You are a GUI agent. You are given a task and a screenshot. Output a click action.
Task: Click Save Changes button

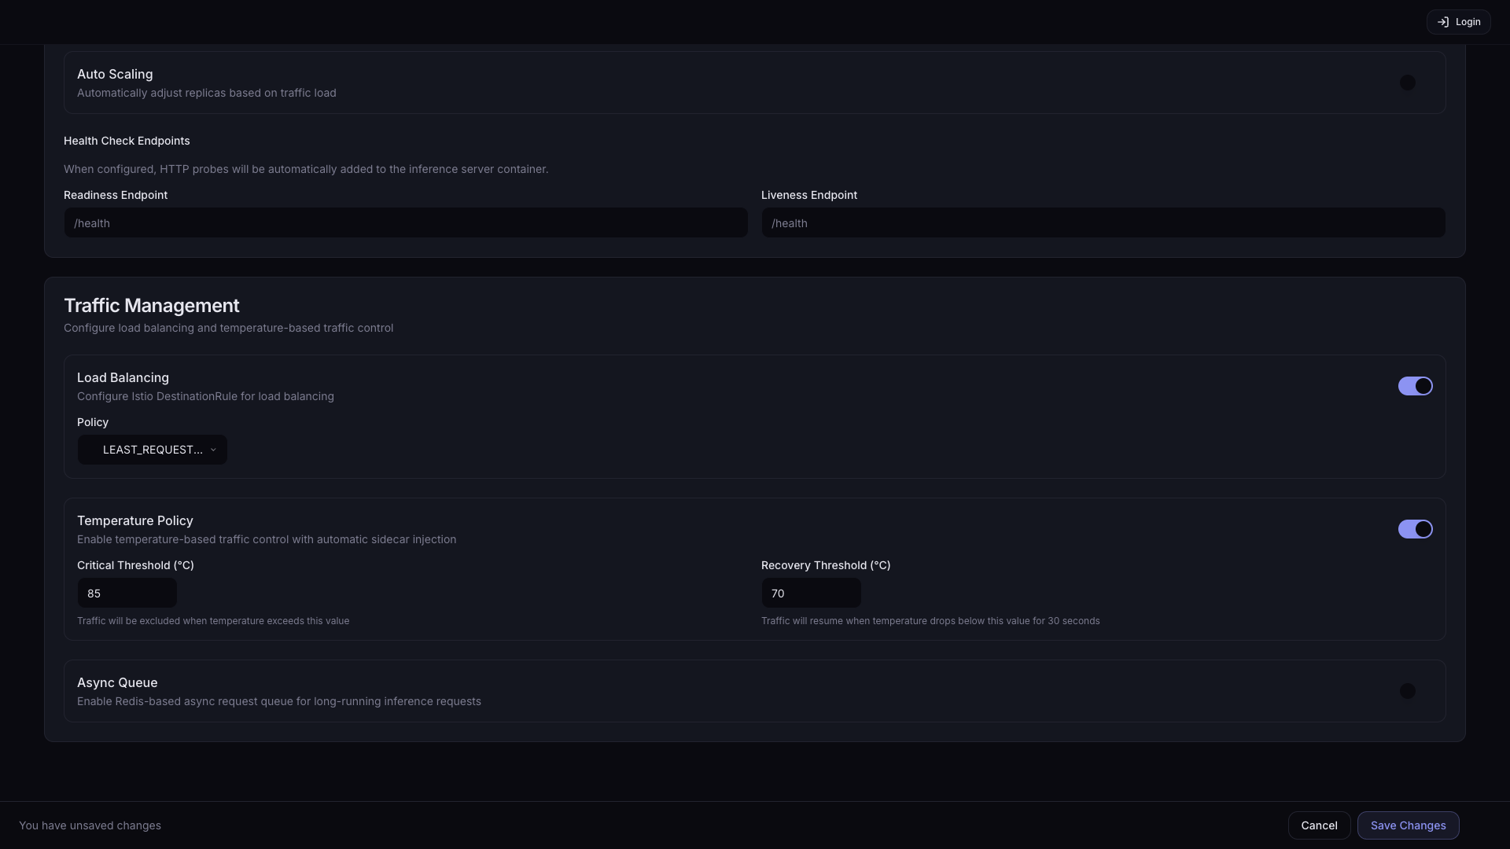[1408, 825]
